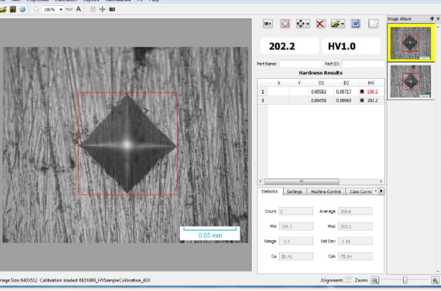Viewport: 441px width, 291px height.
Task: Click the red measurement box around the indent
Action: (x=128, y=144)
